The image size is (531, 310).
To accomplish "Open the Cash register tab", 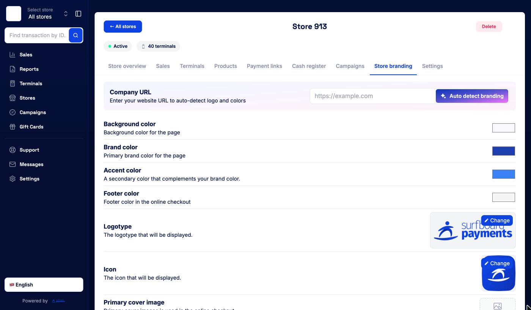I will [x=309, y=66].
